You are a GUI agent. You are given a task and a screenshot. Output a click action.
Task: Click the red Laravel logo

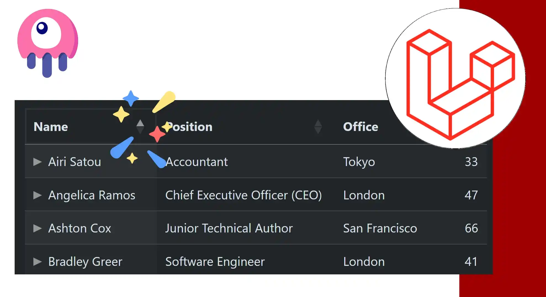[x=460, y=85]
